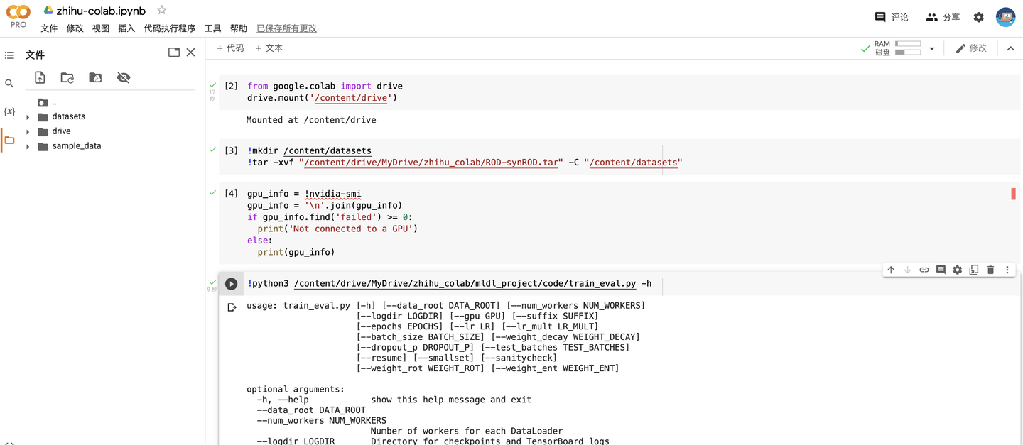Star the zhihu-colab.ipynb notebook

162,10
